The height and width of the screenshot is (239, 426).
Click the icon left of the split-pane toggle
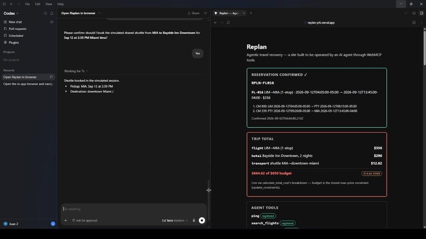click(x=414, y=13)
